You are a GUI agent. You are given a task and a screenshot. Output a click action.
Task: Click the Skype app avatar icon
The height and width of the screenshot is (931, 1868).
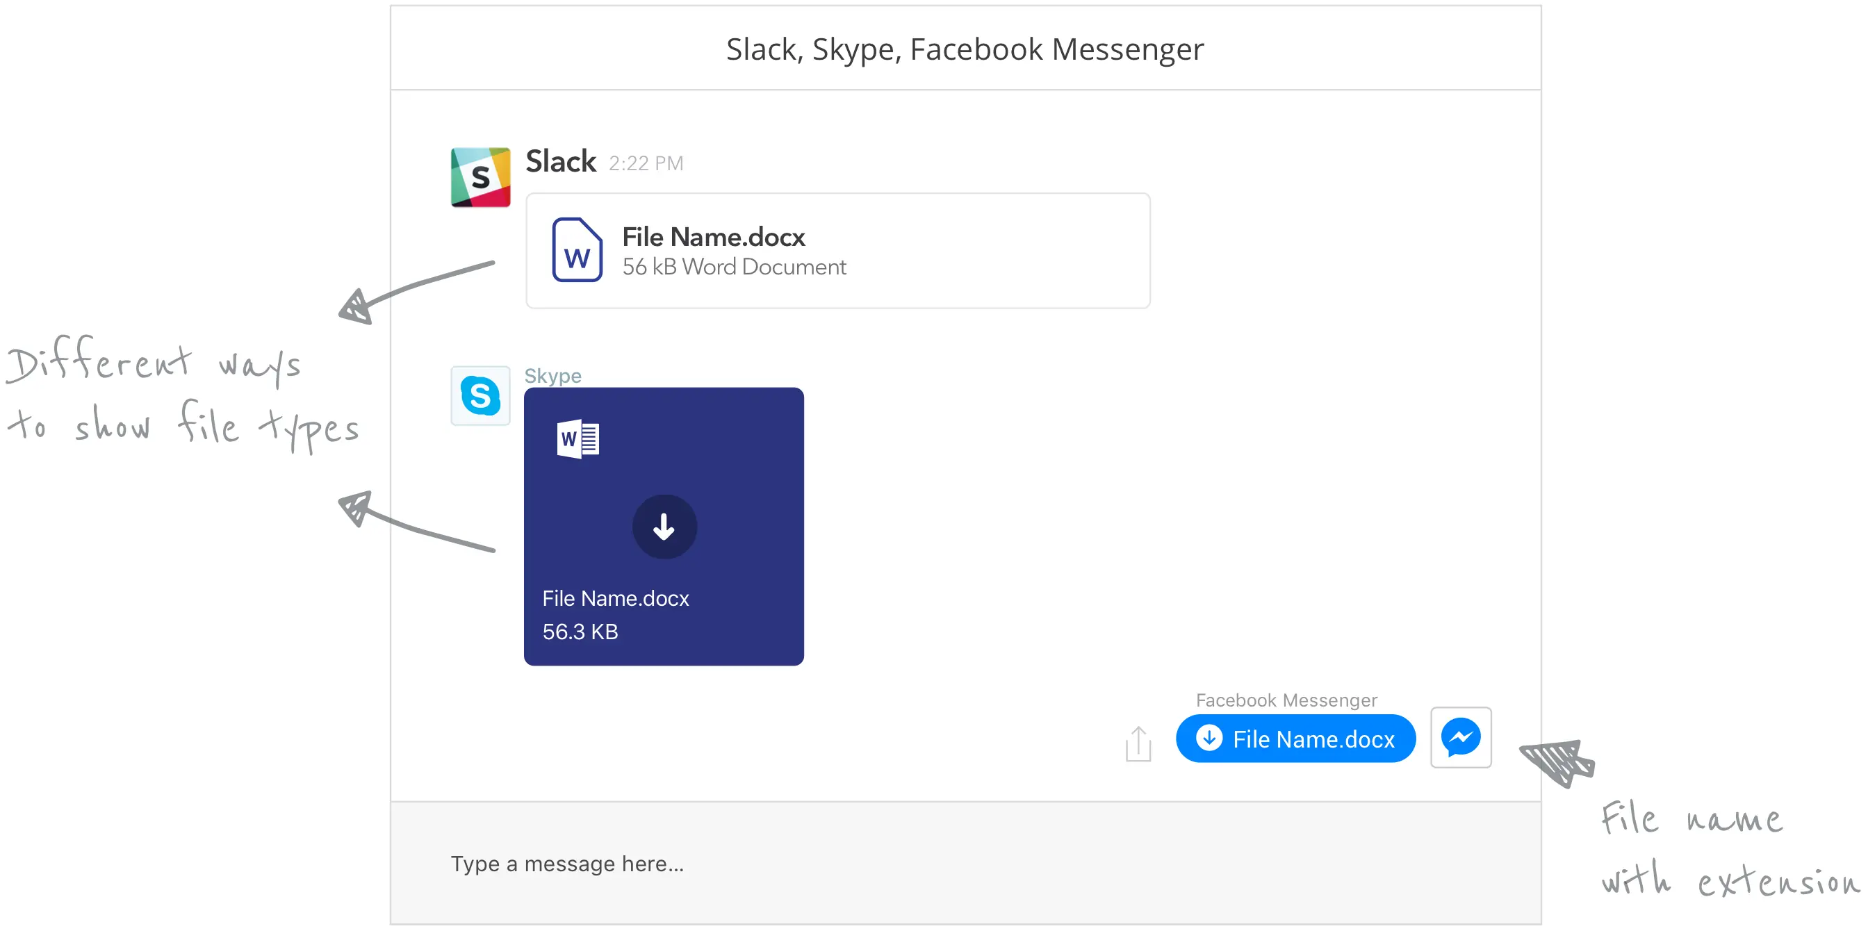[480, 396]
